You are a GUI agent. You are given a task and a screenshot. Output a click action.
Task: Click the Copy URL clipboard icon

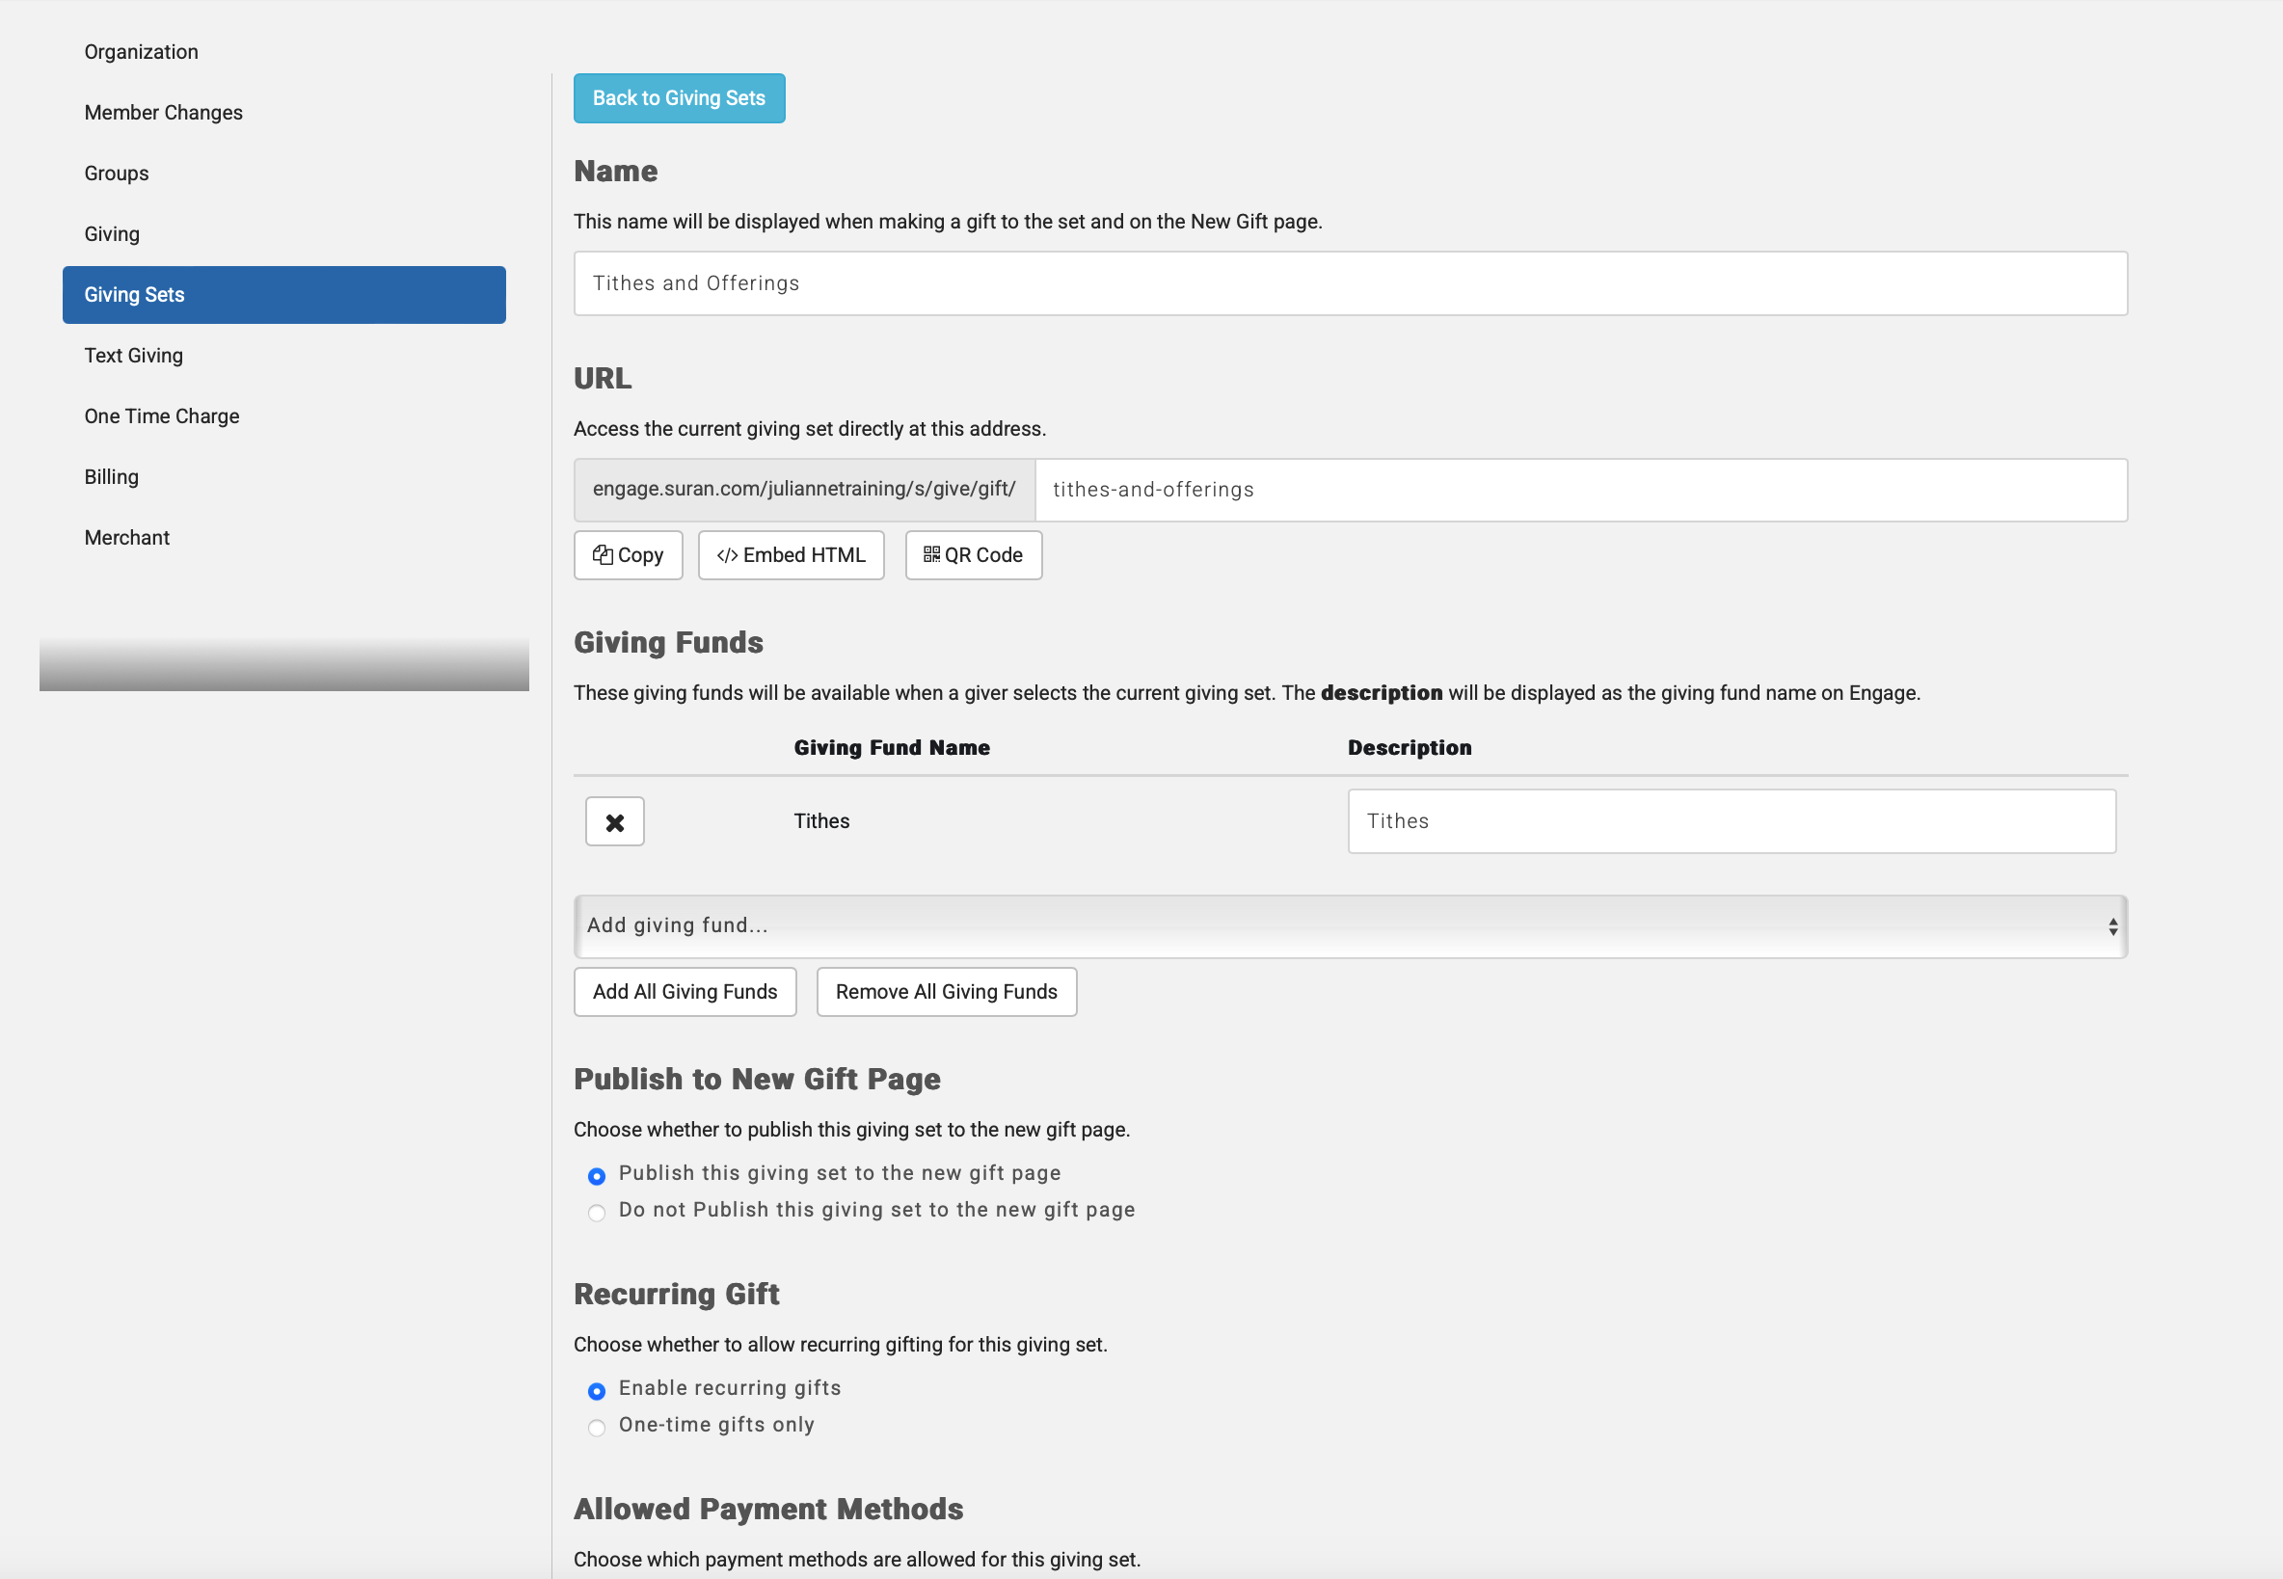click(603, 555)
